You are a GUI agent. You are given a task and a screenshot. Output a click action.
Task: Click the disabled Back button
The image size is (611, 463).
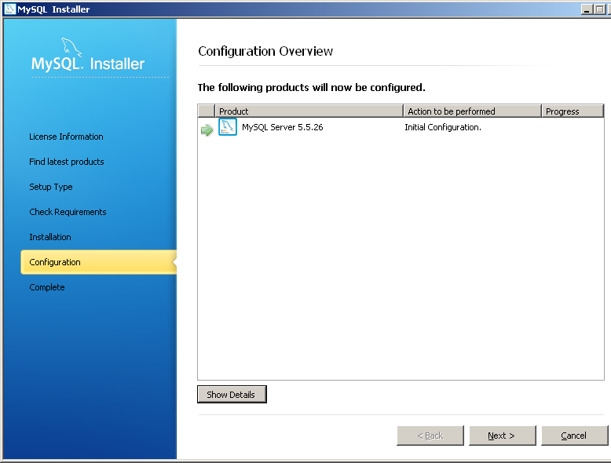pyautogui.click(x=430, y=436)
